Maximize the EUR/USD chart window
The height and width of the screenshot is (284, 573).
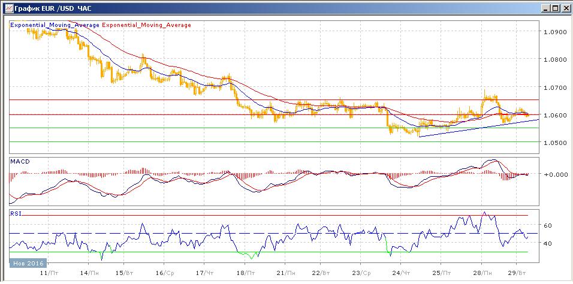(x=554, y=8)
